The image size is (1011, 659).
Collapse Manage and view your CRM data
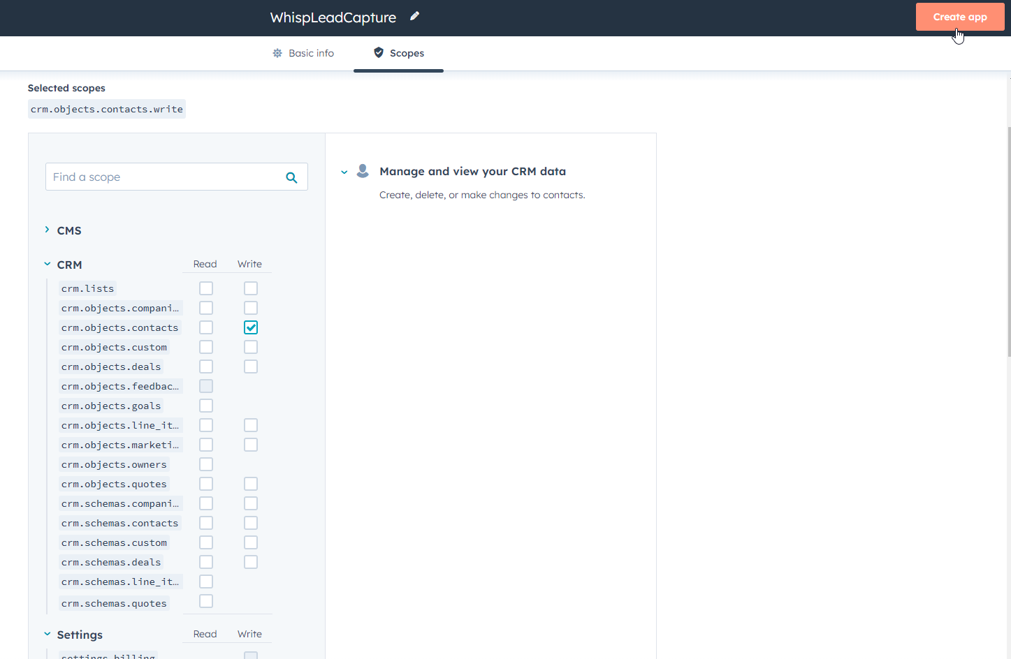tap(344, 172)
